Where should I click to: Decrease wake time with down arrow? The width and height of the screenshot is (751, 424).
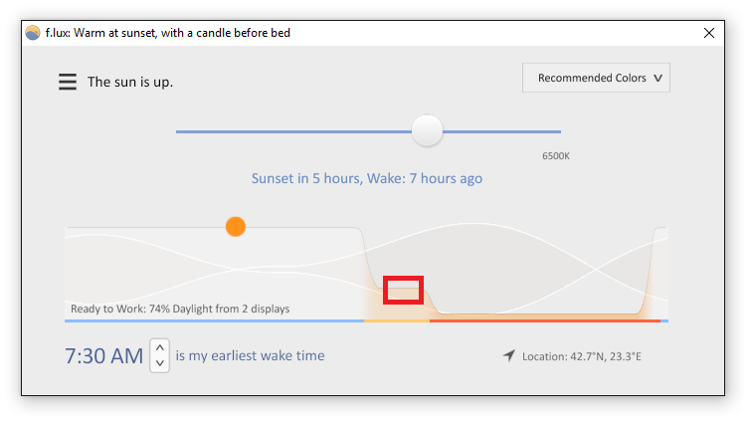point(160,363)
